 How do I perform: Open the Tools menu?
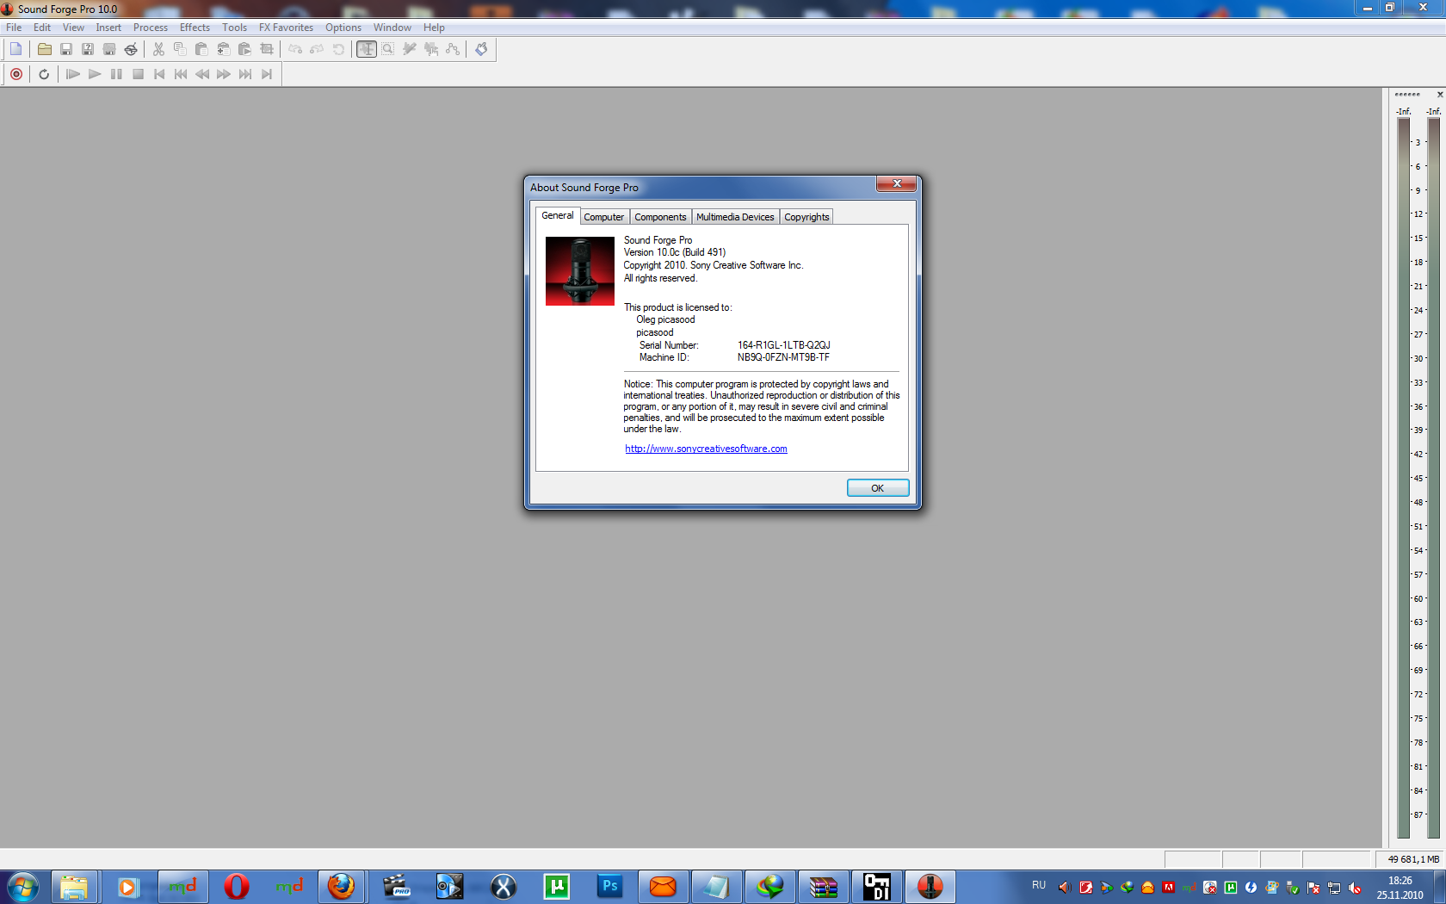point(234,28)
